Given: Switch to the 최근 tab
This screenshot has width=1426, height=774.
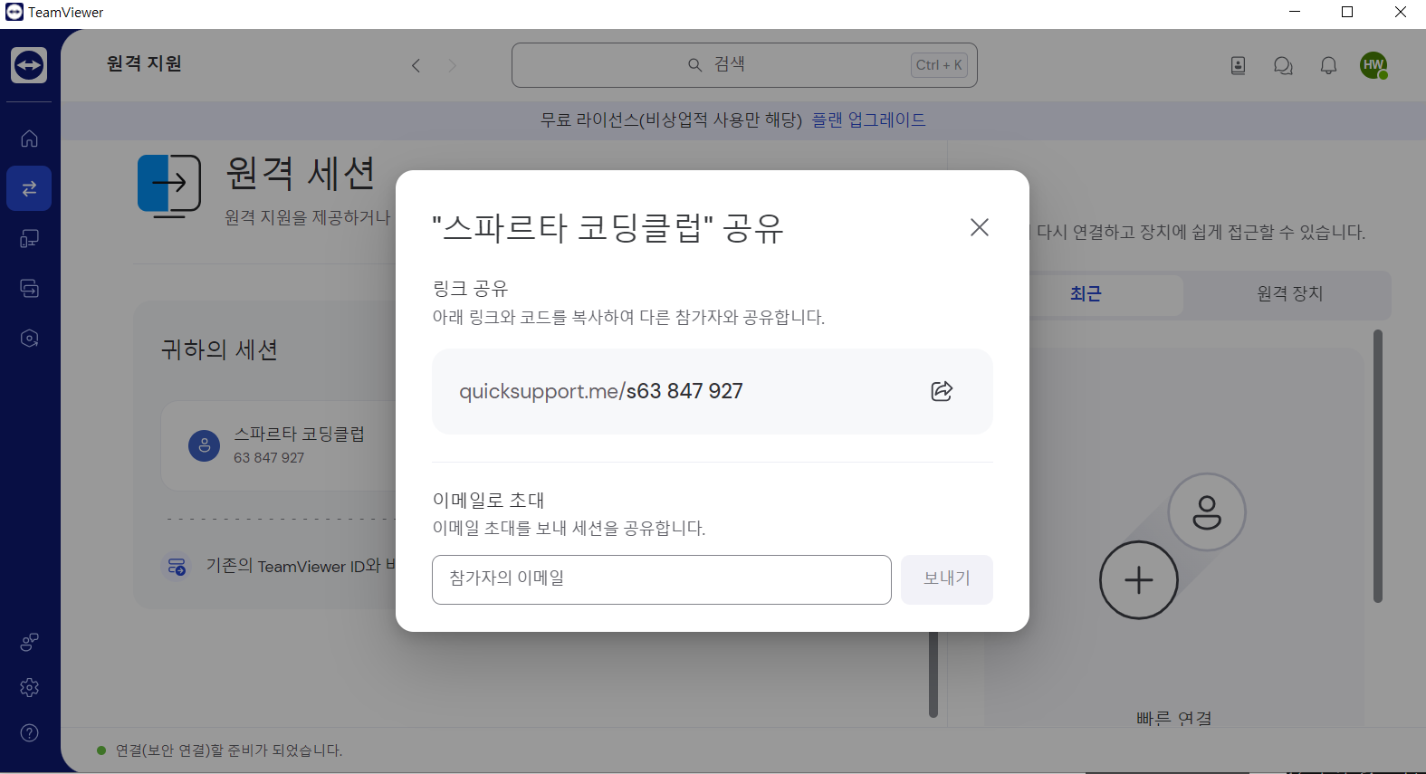Looking at the screenshot, I should tap(1086, 293).
